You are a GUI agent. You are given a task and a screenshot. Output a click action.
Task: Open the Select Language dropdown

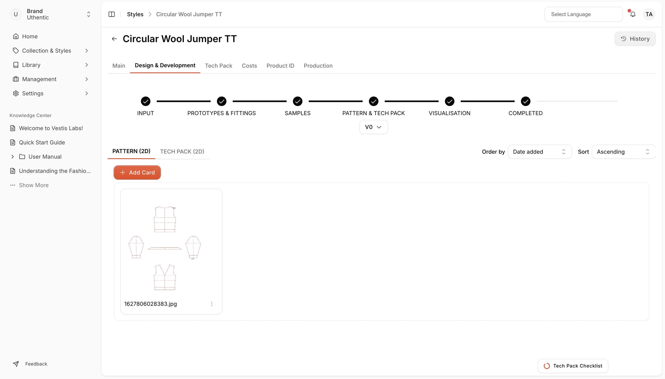[x=584, y=14]
